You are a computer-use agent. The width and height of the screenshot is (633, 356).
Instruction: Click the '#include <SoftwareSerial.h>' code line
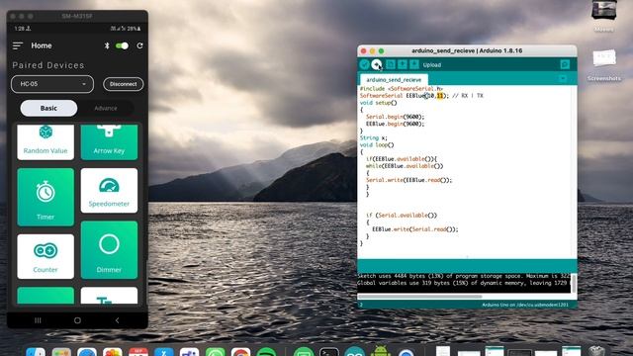(402, 88)
